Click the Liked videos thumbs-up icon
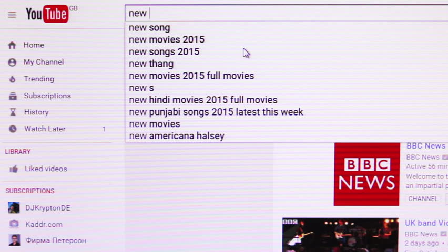448x252 pixels. pos(14,169)
